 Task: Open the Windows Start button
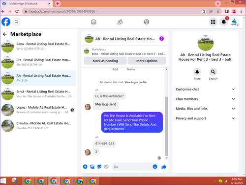(3, 181)
